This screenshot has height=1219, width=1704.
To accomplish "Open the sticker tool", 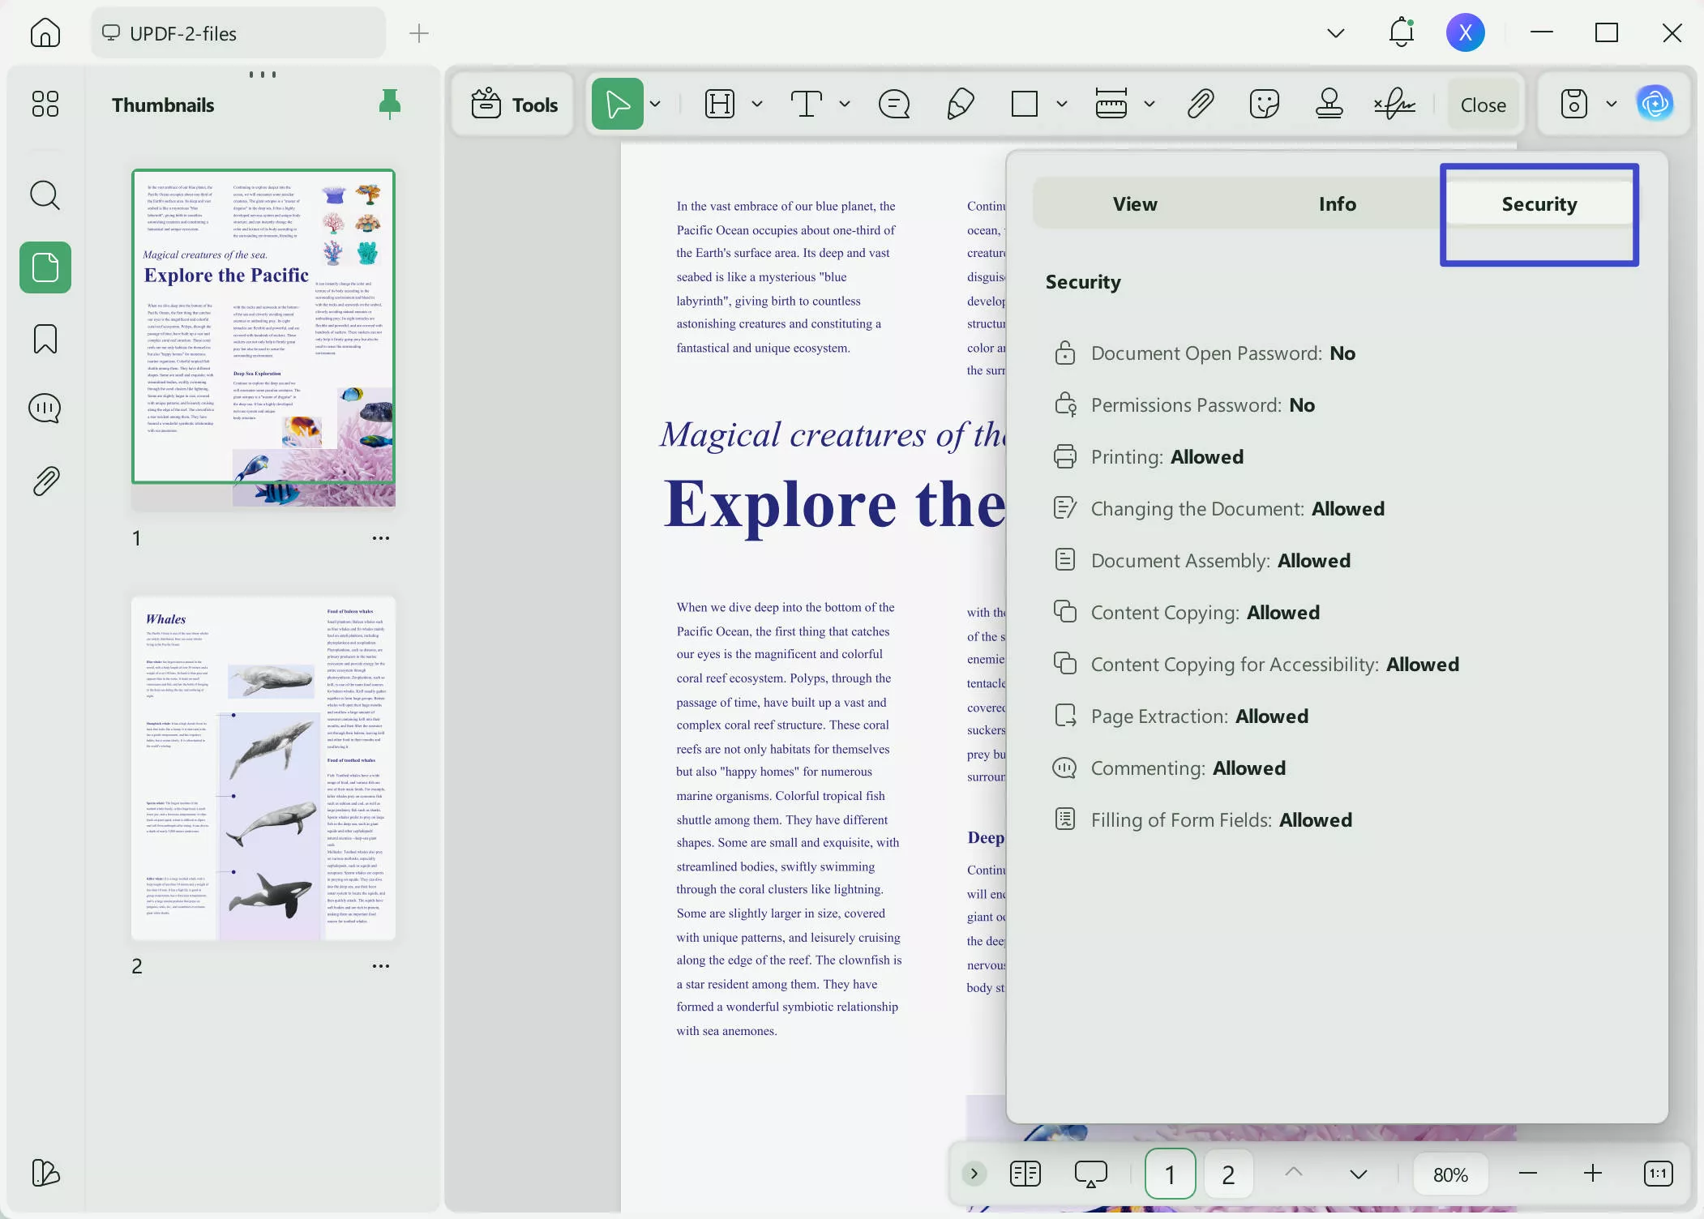I will click(x=1263, y=104).
